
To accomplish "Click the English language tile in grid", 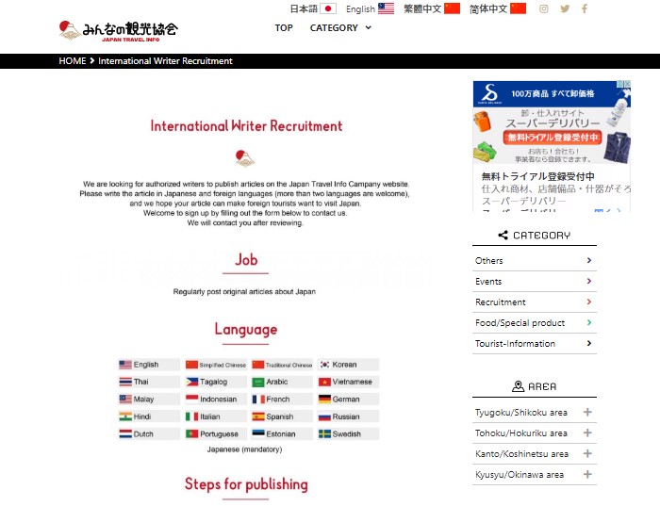I will [149, 365].
